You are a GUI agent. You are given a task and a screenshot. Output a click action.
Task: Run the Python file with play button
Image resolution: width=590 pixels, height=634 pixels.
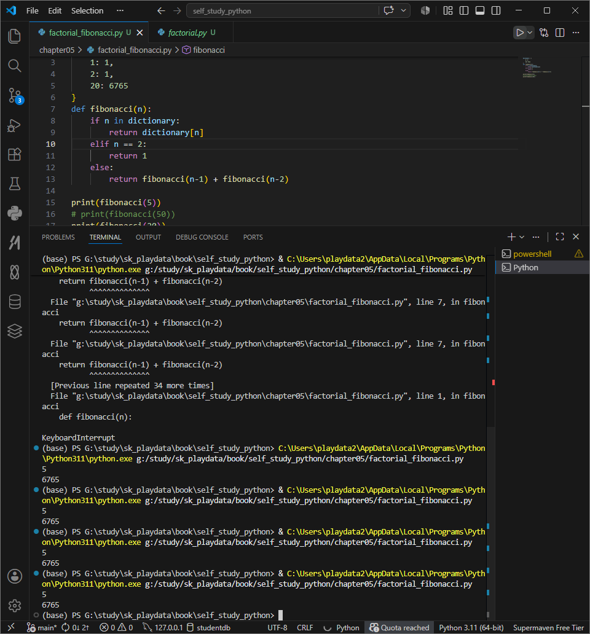(520, 33)
